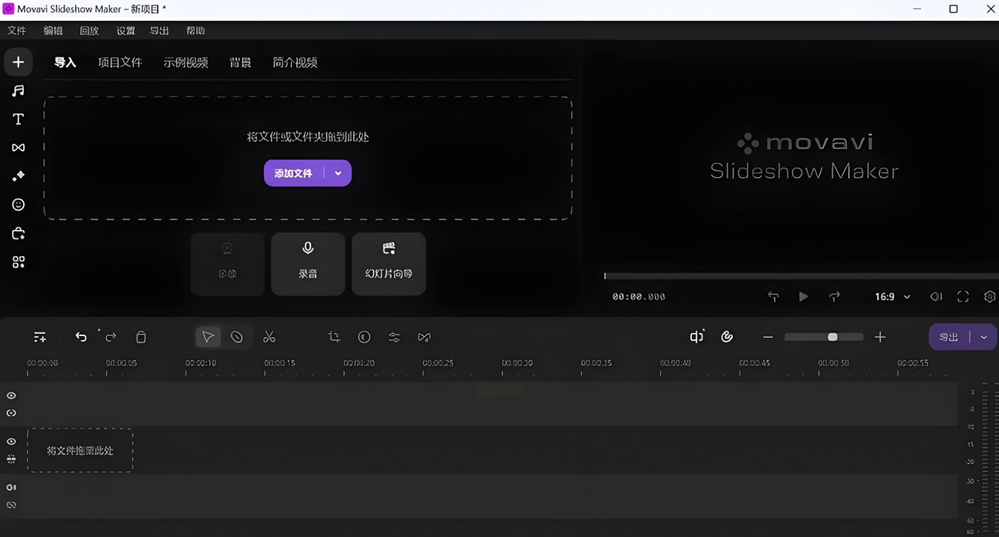
Task: Click the trash delete icon
Action: pos(141,337)
